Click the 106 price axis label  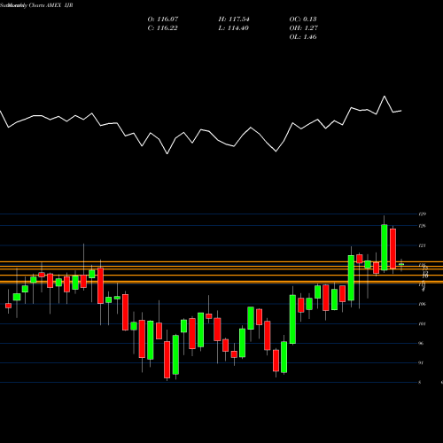422,304
